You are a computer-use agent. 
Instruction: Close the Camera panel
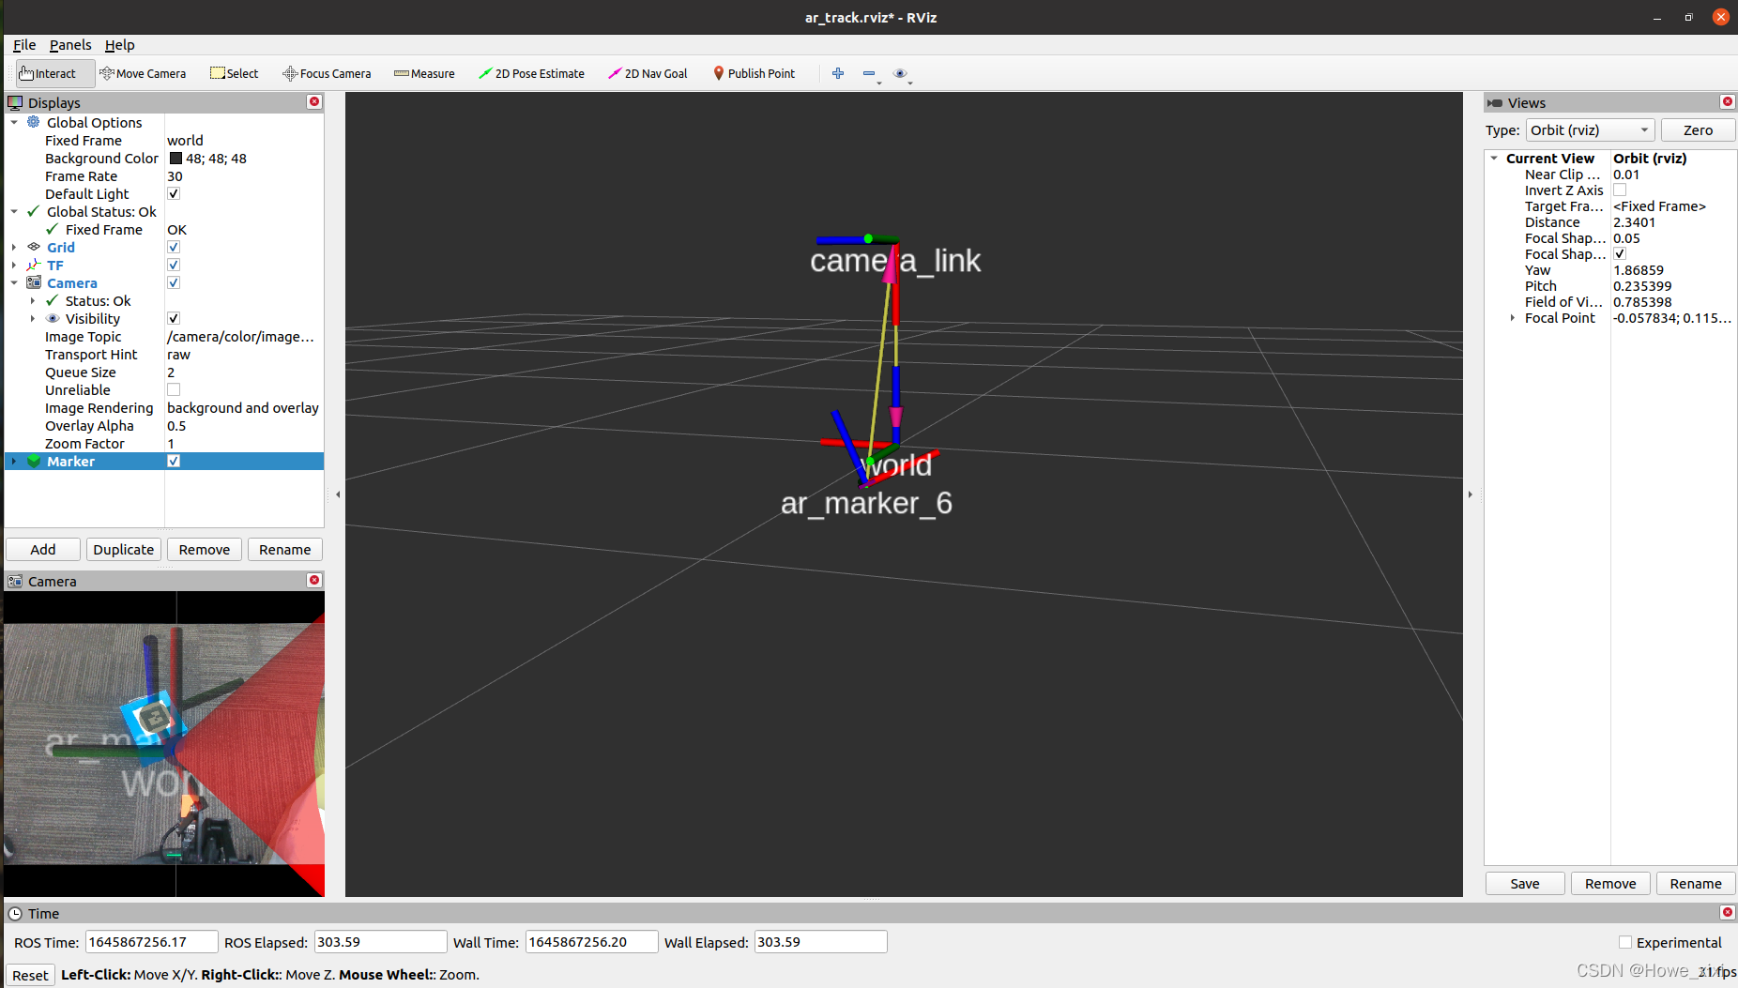pyautogui.click(x=314, y=580)
